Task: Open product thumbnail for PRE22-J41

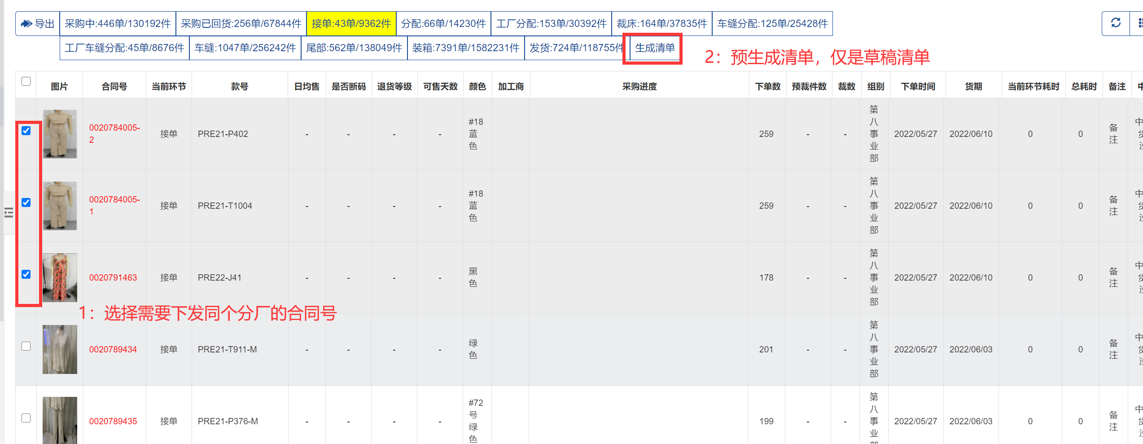Action: tap(60, 277)
